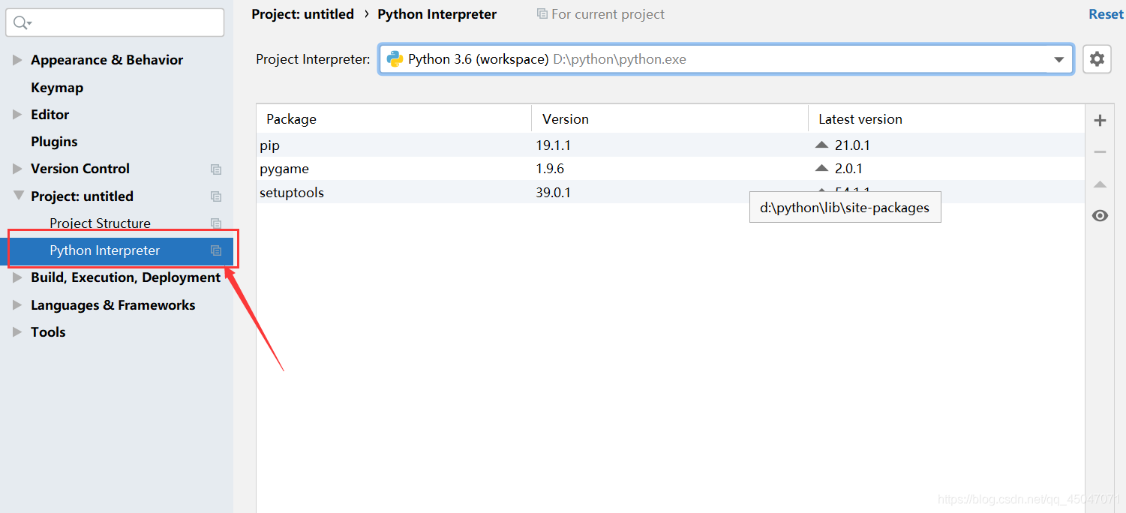Click the Reset link

pyautogui.click(x=1105, y=13)
